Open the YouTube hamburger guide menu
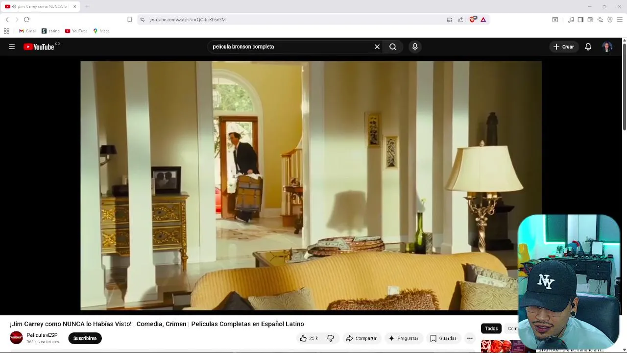Viewport: 627px width, 353px height. 12,47
